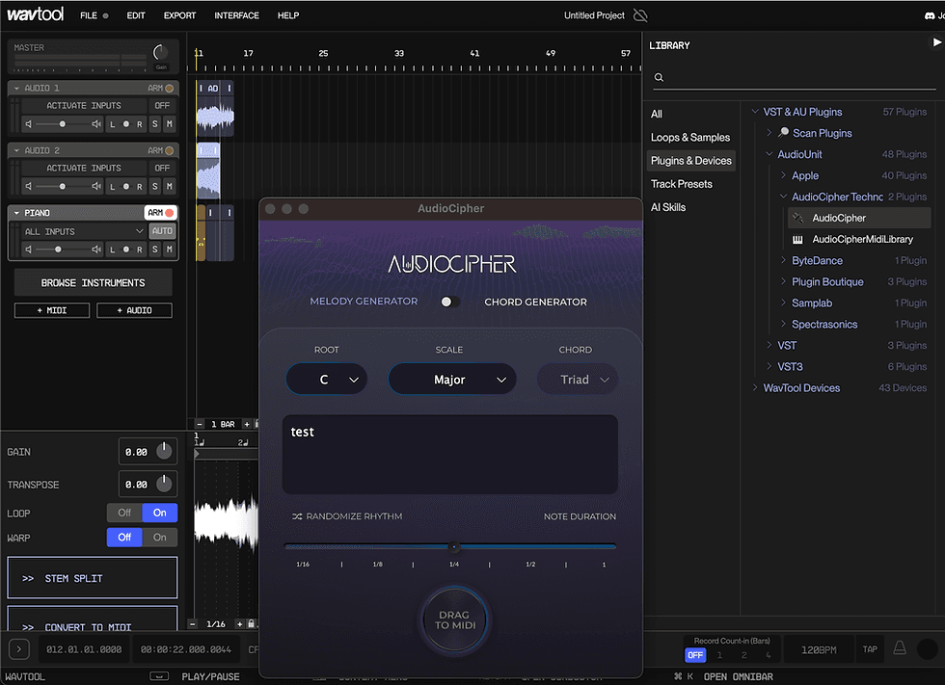Expand the Apple plugins folder
Image resolution: width=945 pixels, height=685 pixels.
[783, 175]
